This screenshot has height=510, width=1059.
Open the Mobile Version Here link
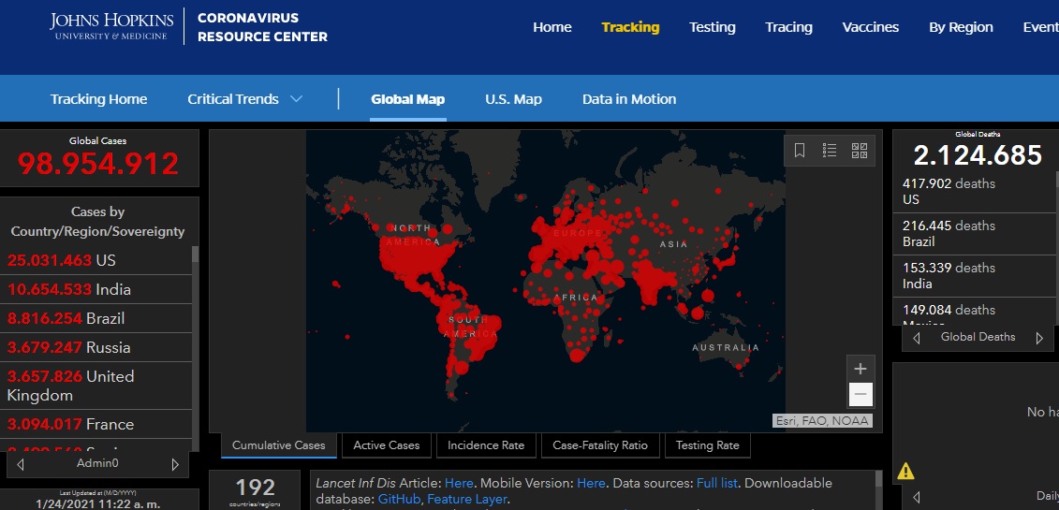click(591, 483)
